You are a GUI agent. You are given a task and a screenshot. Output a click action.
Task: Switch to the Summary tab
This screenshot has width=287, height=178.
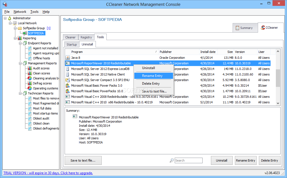pyautogui.click(x=245, y=28)
